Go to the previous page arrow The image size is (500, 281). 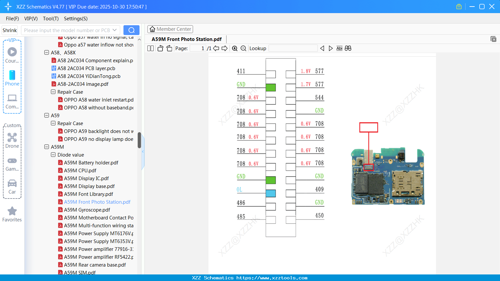(216, 48)
